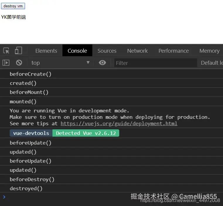Go to the Memory tab
Screen dimensions: 223x206
pyautogui.click(x=209, y=51)
